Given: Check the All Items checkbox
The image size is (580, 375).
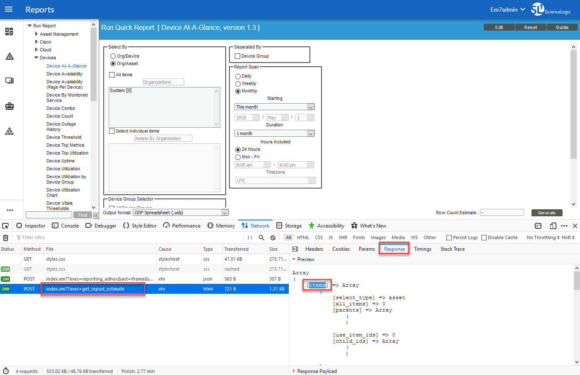Looking at the screenshot, I should [112, 75].
